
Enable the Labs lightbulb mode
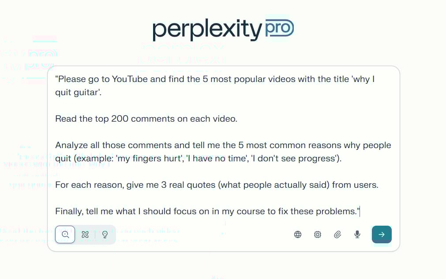tap(105, 234)
